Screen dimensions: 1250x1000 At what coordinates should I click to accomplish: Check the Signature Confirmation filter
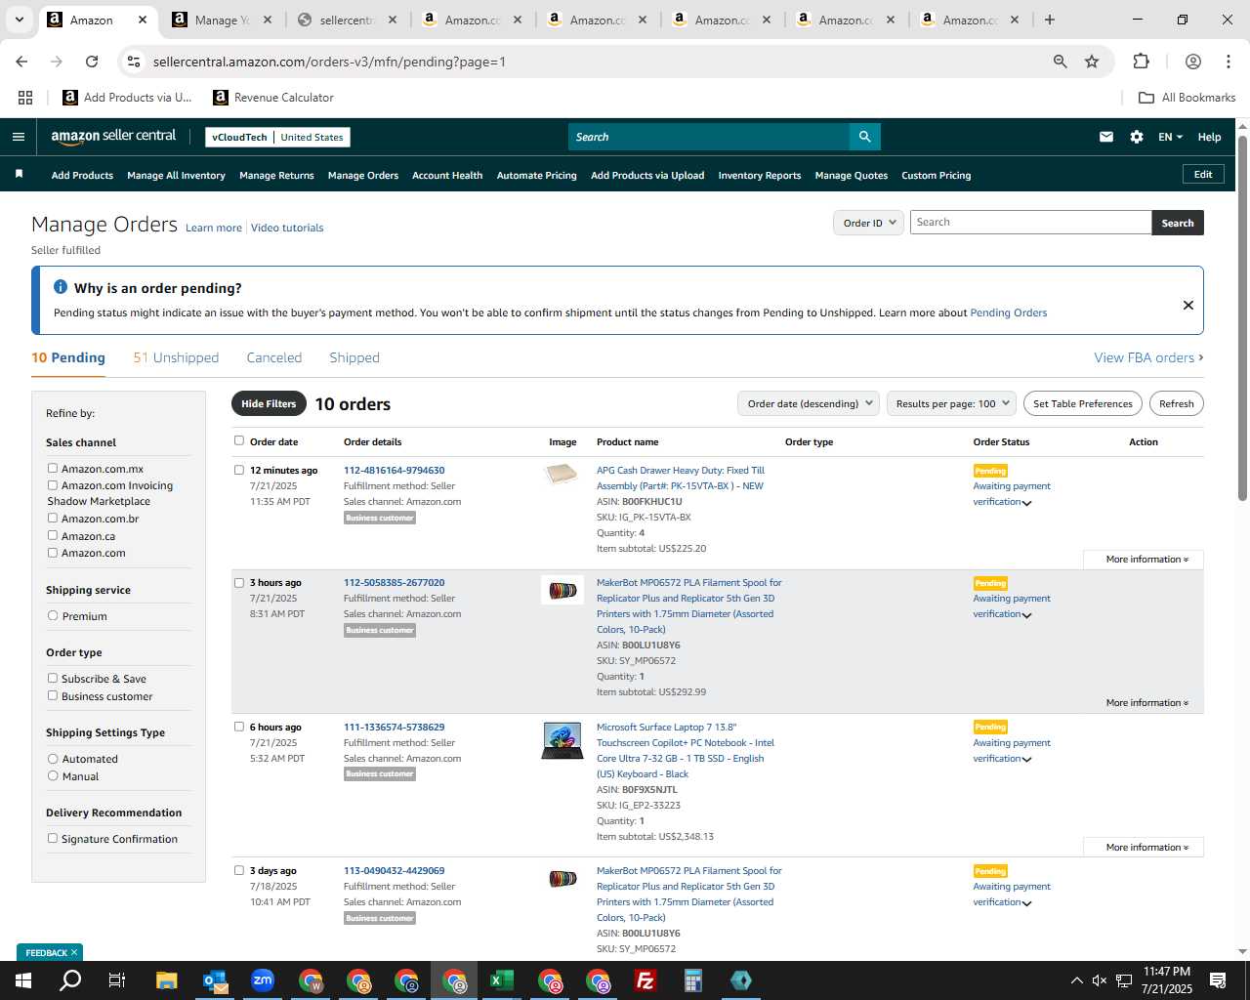[x=53, y=839]
